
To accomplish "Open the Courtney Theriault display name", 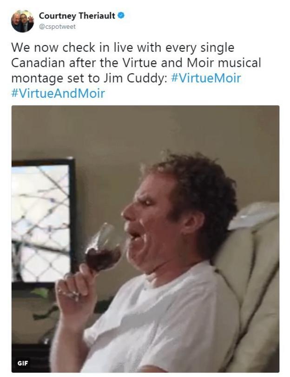I will coord(77,16).
